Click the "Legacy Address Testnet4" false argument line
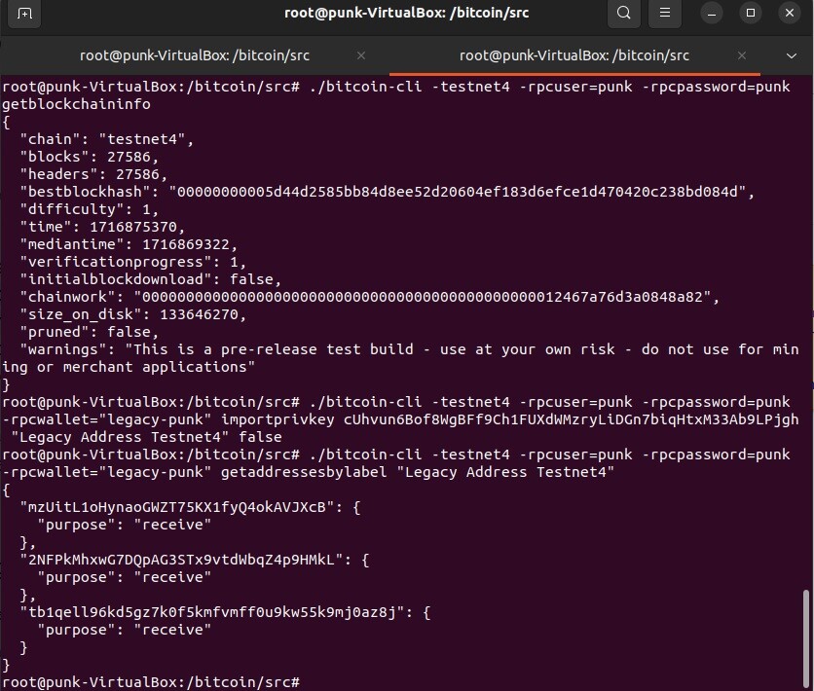The image size is (814, 691). point(146,437)
